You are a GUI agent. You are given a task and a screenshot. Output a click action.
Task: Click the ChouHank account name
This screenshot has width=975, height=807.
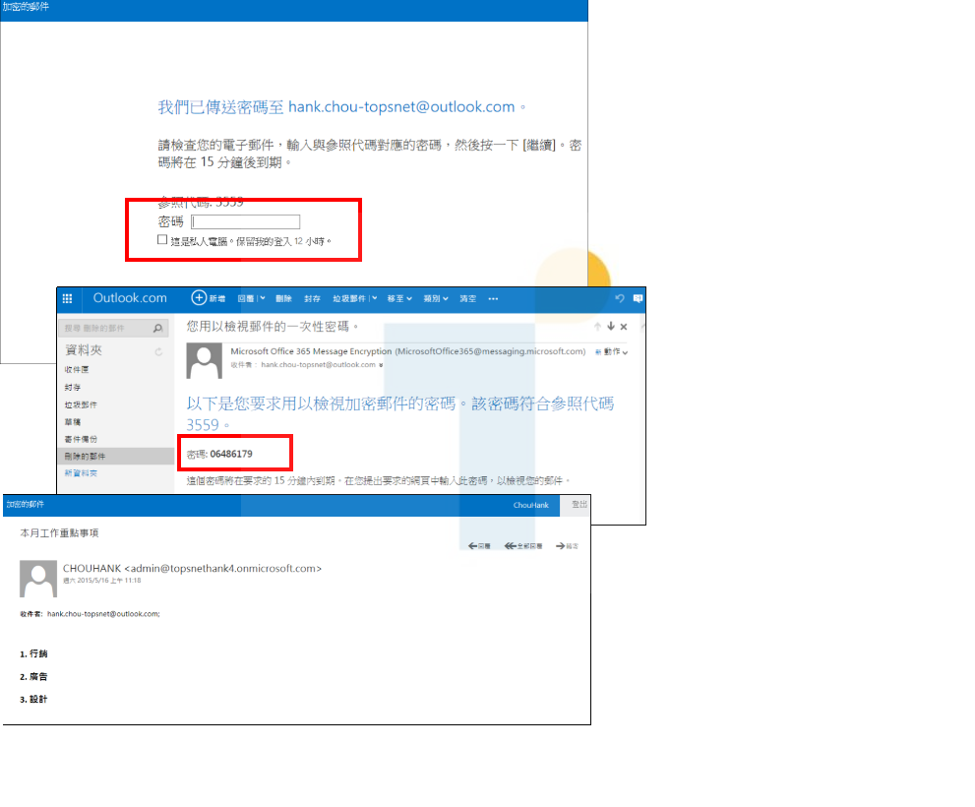point(531,505)
